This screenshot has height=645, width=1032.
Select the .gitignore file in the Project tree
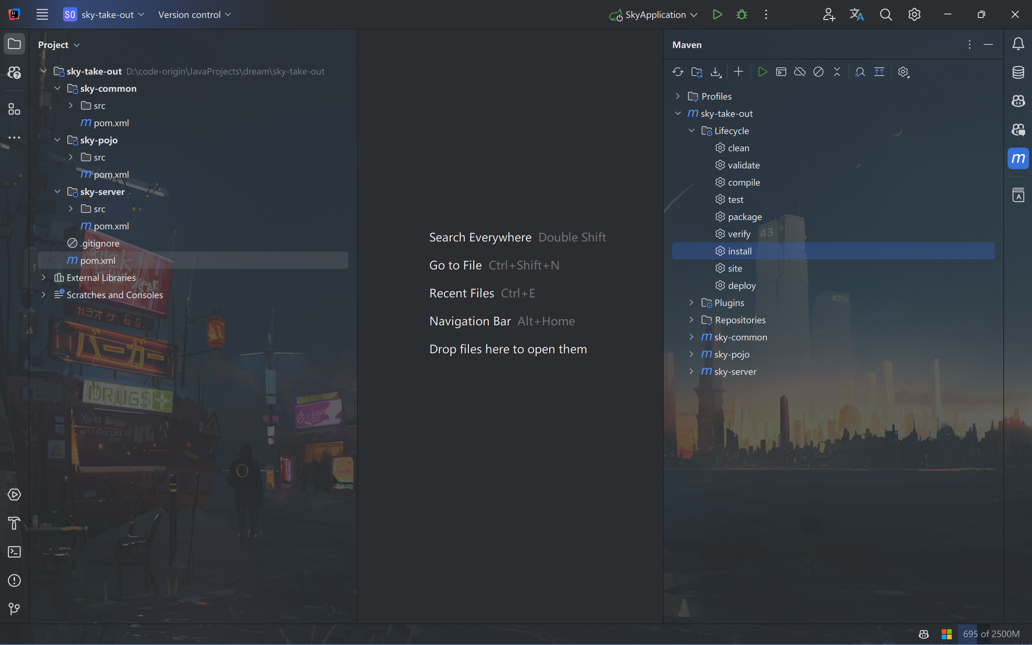point(100,243)
